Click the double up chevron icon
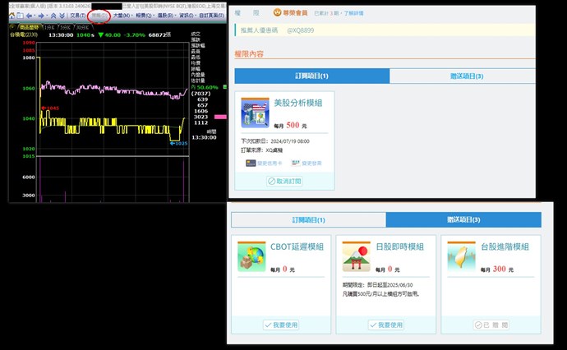This screenshot has height=350, width=567. point(53,16)
